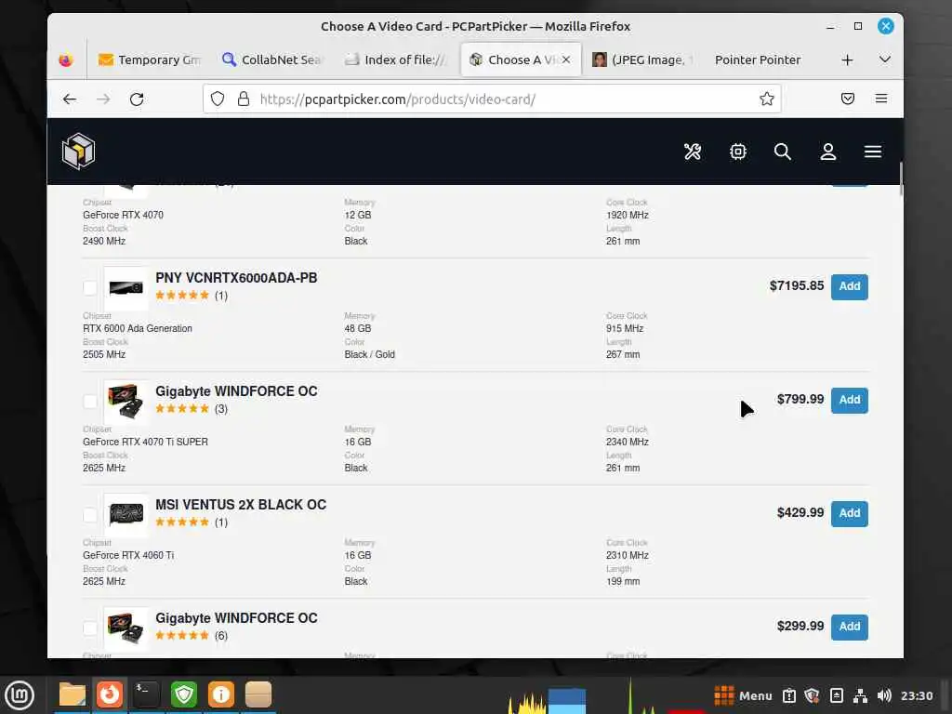Viewport: 952px width, 714px height.
Task: Check the Gigabyte WINDFORCE OC $799.99 checkbox
Action: (x=90, y=402)
